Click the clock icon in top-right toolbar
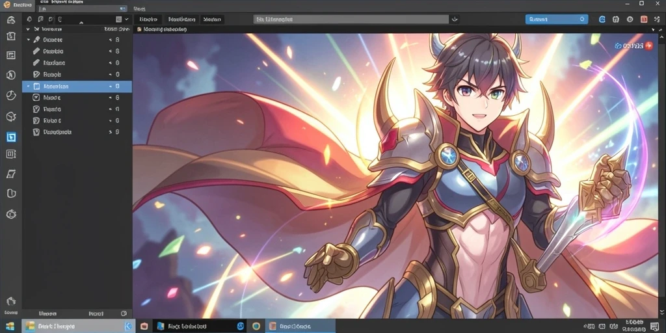The image size is (666, 333). [x=630, y=19]
